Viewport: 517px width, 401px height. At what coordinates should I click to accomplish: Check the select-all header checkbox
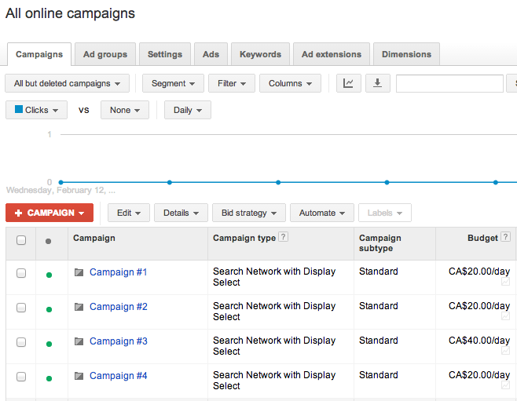[x=21, y=240]
